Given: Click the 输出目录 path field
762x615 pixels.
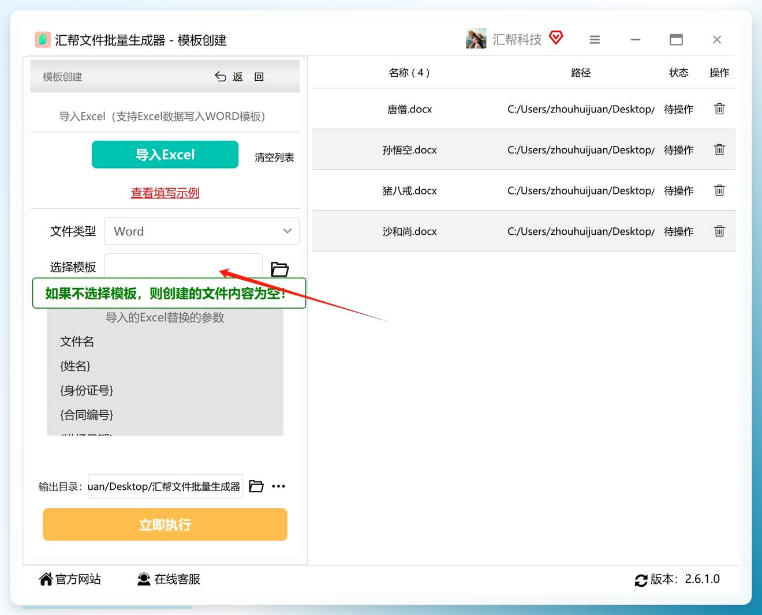Looking at the screenshot, I should (165, 486).
